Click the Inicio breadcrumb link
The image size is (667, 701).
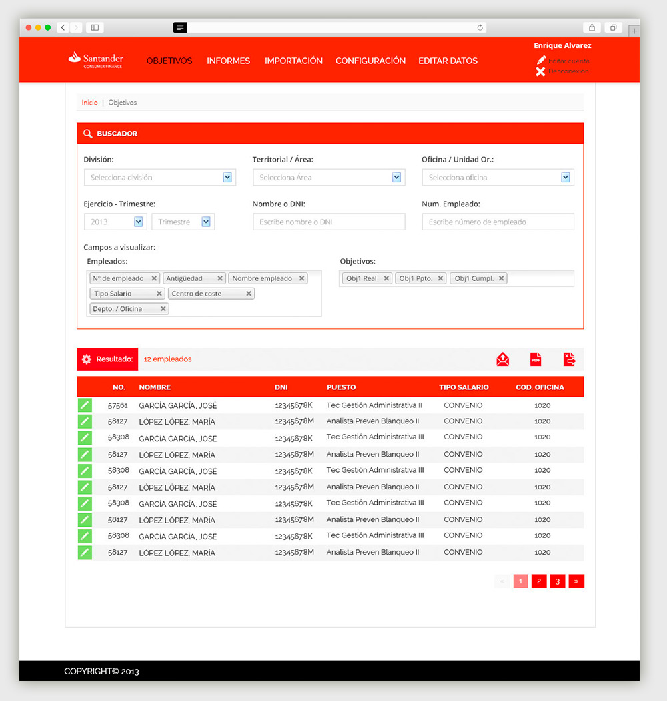click(89, 103)
